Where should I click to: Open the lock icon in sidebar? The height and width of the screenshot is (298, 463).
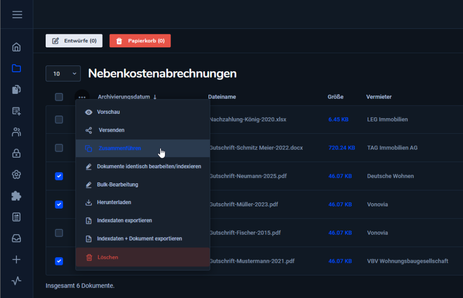tap(16, 153)
